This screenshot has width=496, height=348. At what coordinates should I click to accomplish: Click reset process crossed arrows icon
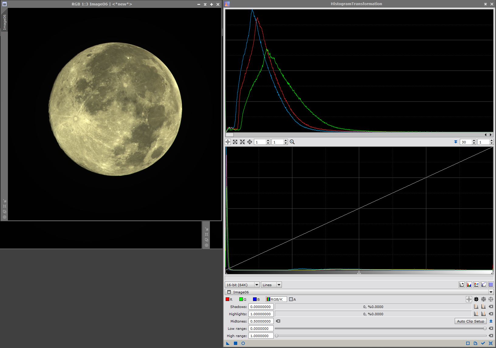tap(491, 343)
